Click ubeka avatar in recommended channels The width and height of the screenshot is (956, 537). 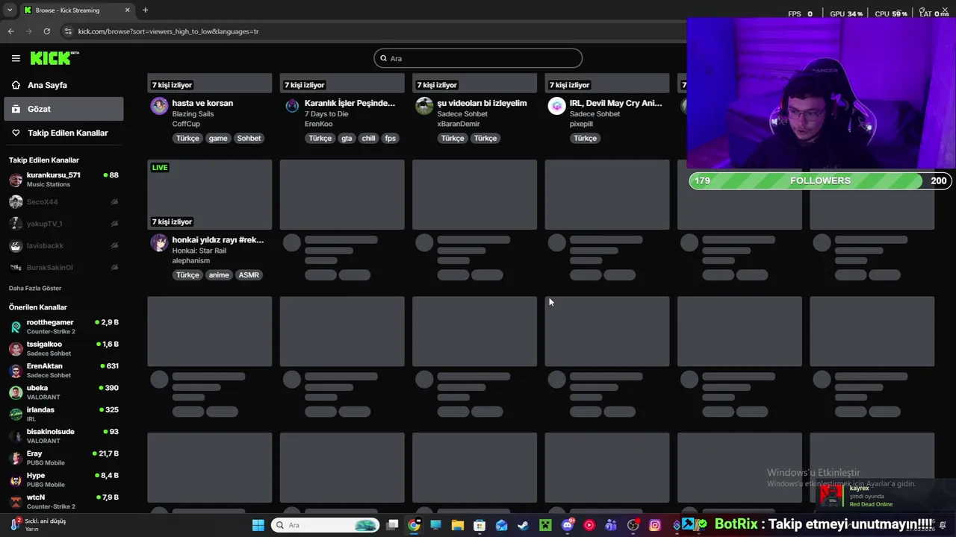[16, 392]
